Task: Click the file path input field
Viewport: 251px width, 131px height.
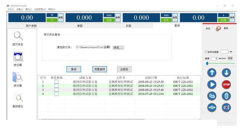Action: tap(93, 47)
